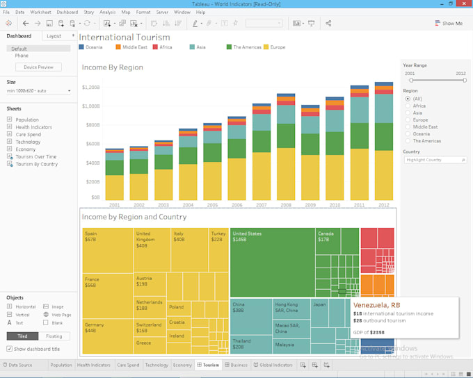Open the Layout dropdown in side panel
This screenshot has width=473, height=378.
(x=59, y=36)
